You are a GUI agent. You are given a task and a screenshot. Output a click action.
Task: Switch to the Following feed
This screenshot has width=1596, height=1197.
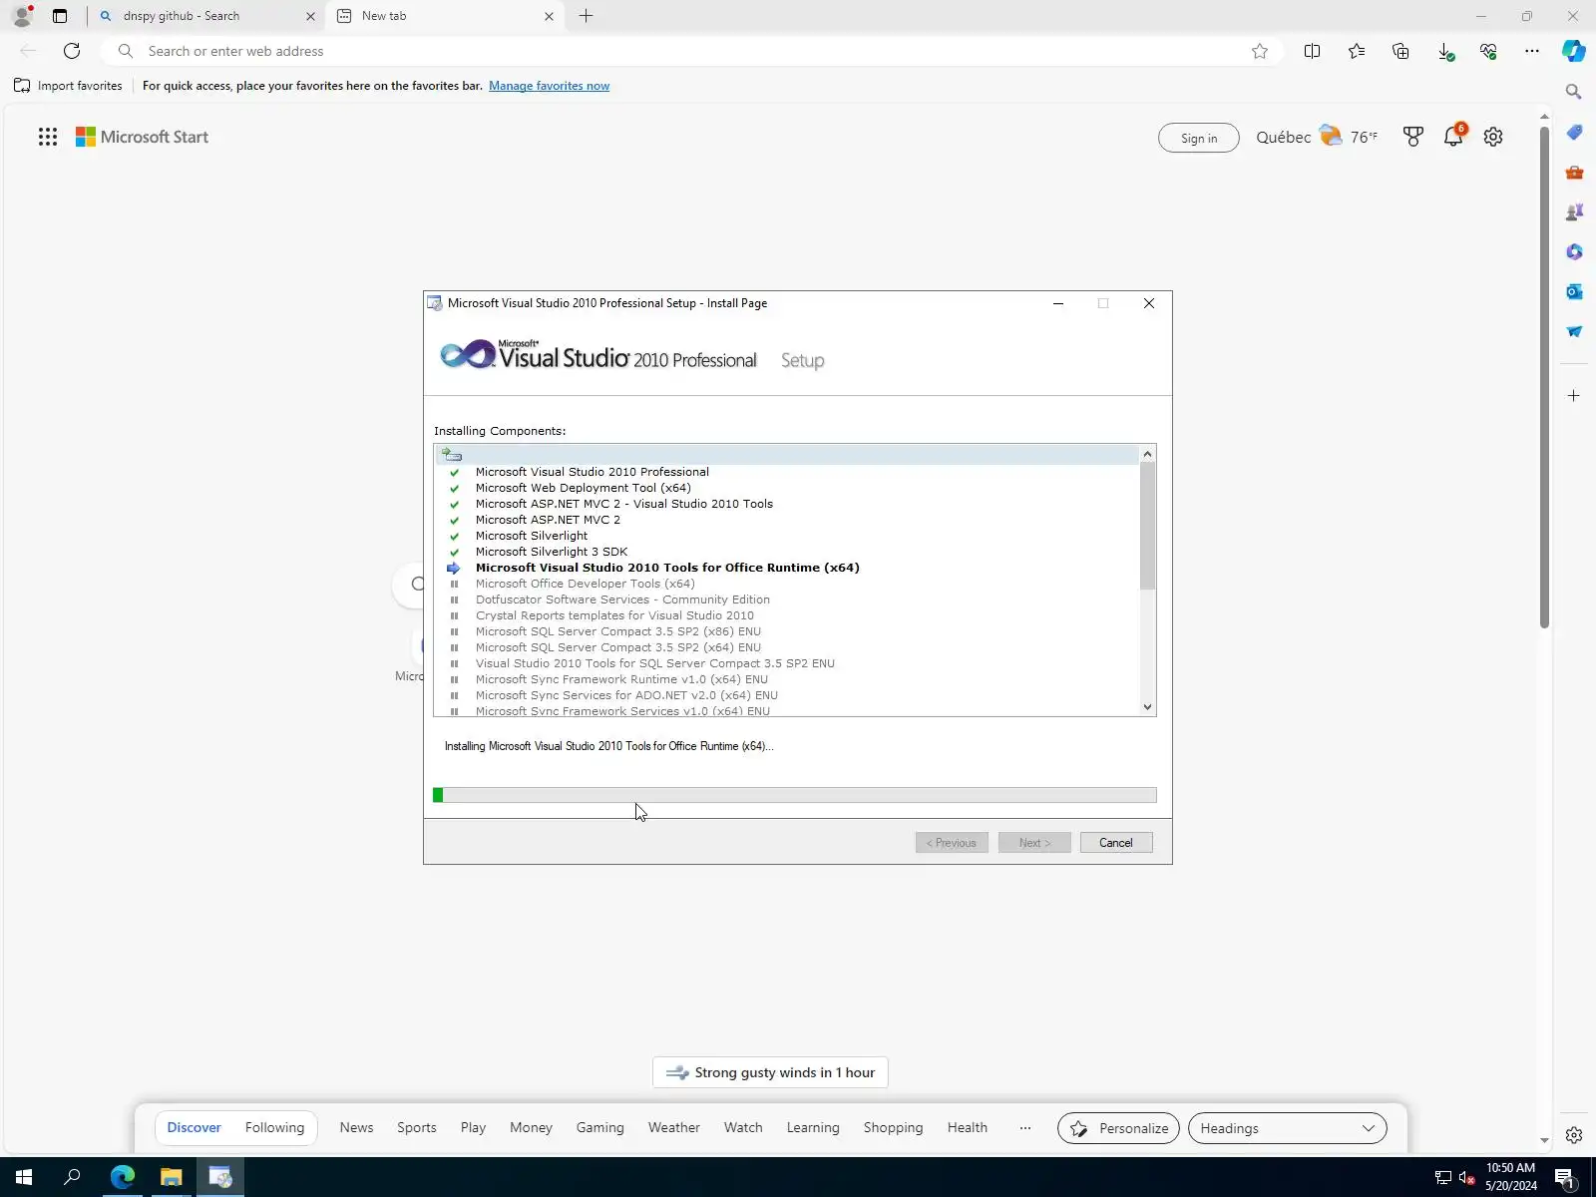(x=274, y=1128)
